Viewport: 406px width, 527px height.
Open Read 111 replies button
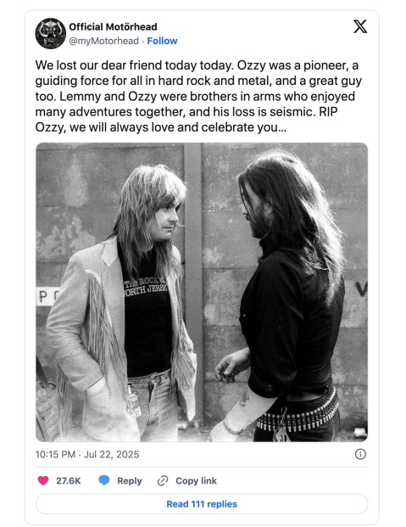pyautogui.click(x=202, y=504)
